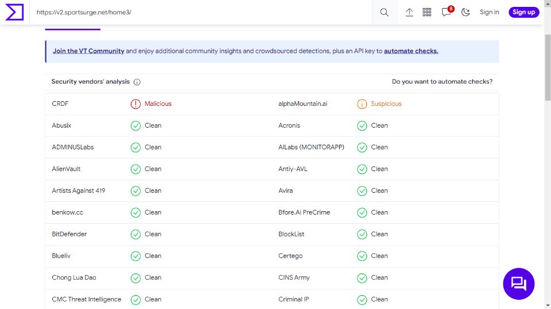The width and height of the screenshot is (551, 309).
Task: Select the Chong Lua Dao vendor name
Action: click(x=74, y=278)
